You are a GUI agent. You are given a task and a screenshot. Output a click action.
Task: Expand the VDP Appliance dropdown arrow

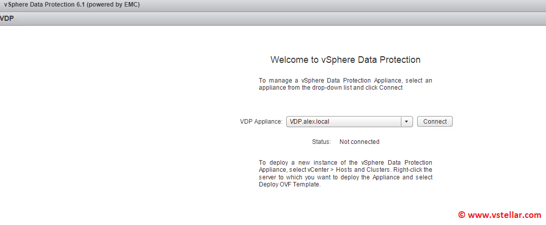click(407, 122)
